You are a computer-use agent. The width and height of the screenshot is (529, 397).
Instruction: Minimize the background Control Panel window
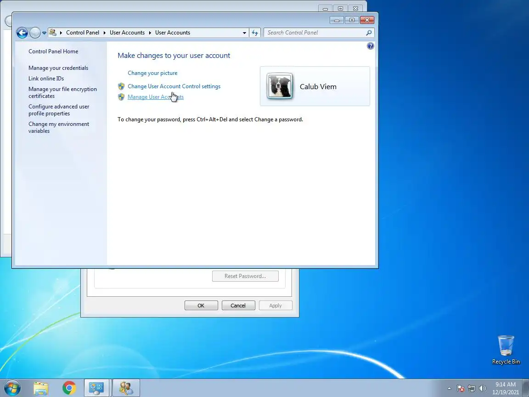point(325,8)
